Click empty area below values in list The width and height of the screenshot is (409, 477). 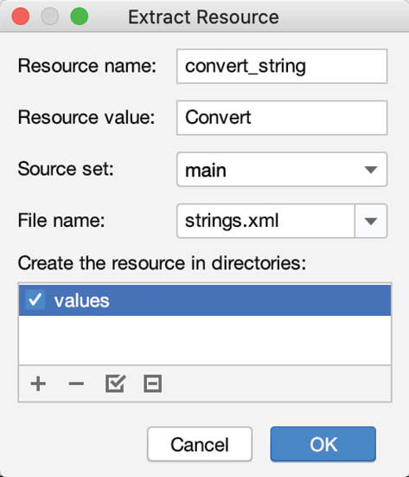(205, 340)
